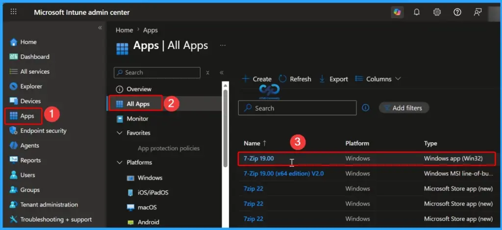Open Explorer in sidebar
Screen dimensions: 502x230
pos(25,86)
